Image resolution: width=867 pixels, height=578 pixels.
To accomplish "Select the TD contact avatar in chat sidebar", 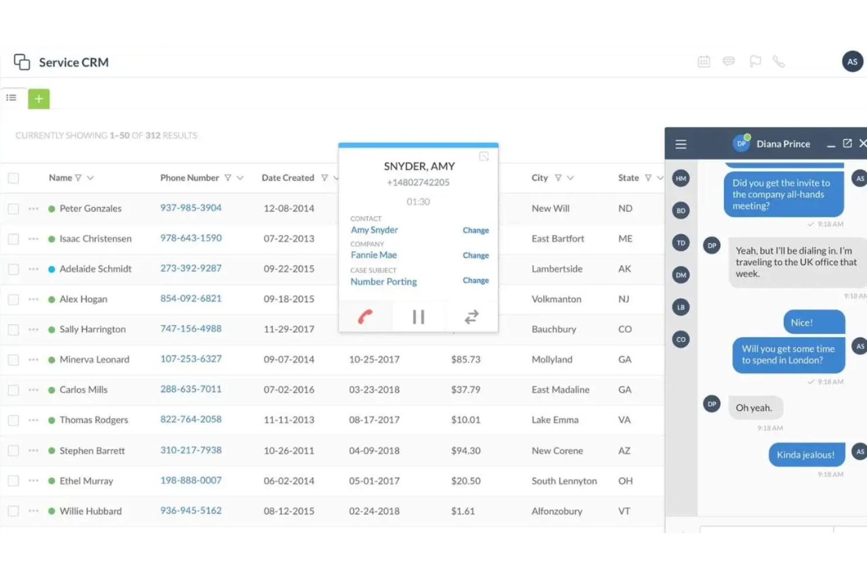I will click(x=681, y=243).
